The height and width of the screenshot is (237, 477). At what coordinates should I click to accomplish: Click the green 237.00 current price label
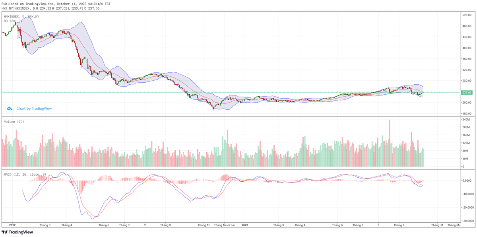[467, 93]
